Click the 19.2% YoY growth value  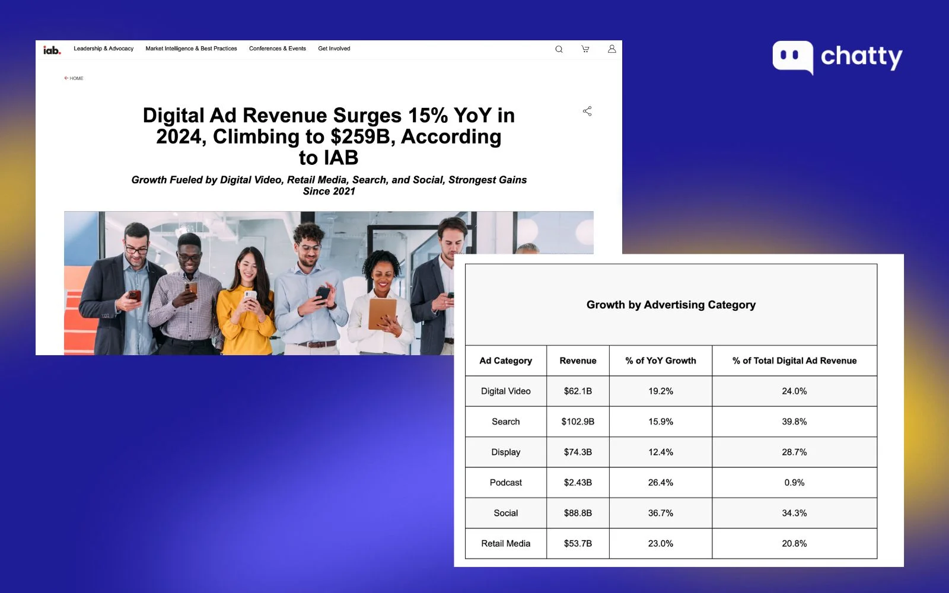(661, 391)
